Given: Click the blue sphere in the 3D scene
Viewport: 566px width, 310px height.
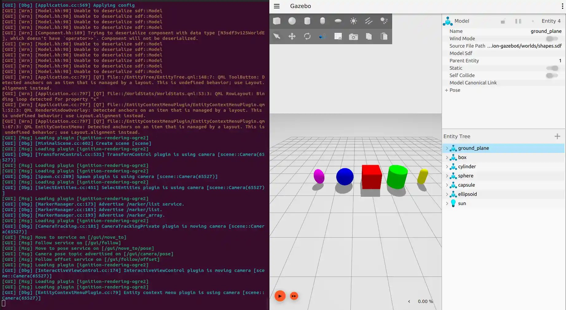Looking at the screenshot, I should (x=345, y=177).
